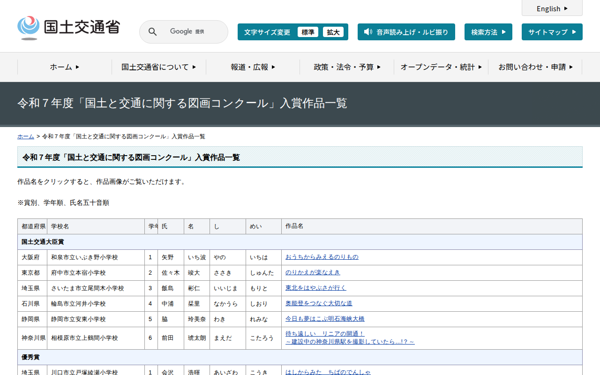Image resolution: width=600 pixels, height=375 pixels.
Task: Click the speaker icon for audio reading
Action: click(368, 32)
